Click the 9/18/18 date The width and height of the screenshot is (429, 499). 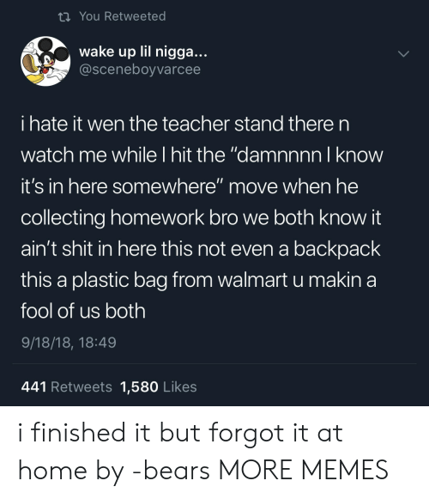tap(46, 343)
